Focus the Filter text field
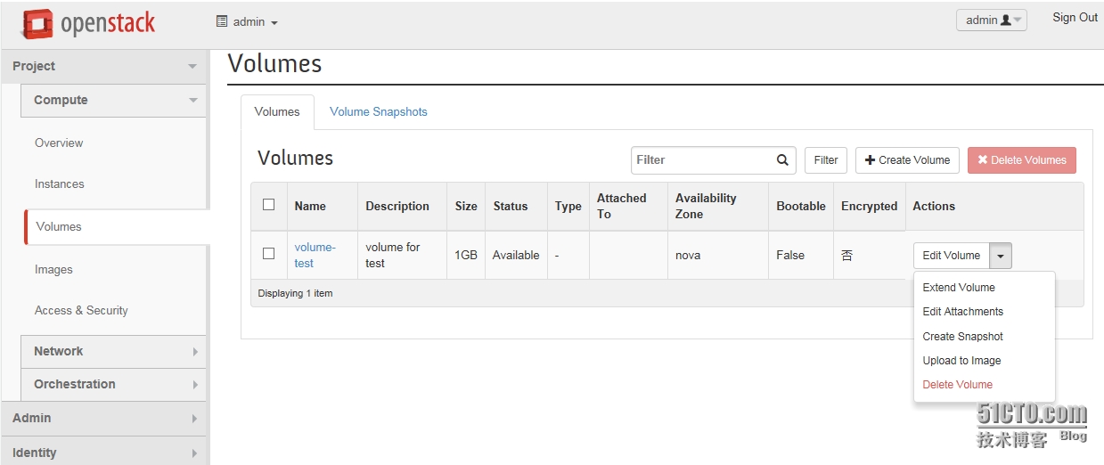 tap(702, 160)
